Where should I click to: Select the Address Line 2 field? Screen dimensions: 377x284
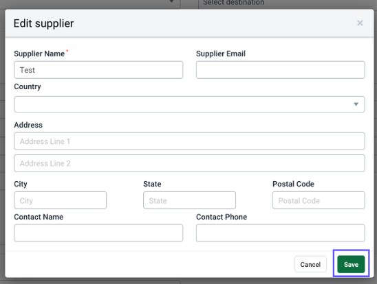[x=189, y=163]
